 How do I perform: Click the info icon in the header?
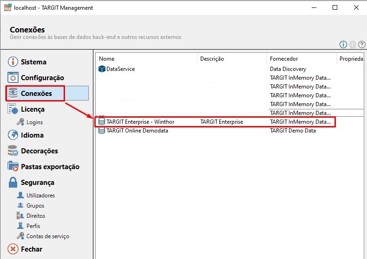343,44
